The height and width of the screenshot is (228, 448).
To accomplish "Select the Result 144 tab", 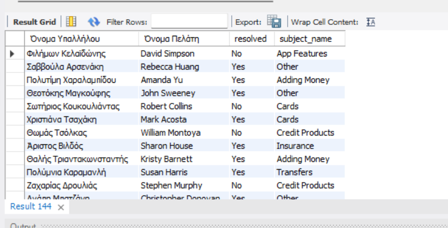I will [31, 206].
